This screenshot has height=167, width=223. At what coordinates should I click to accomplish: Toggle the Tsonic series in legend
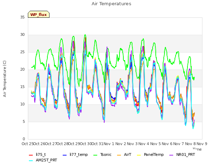102,154
